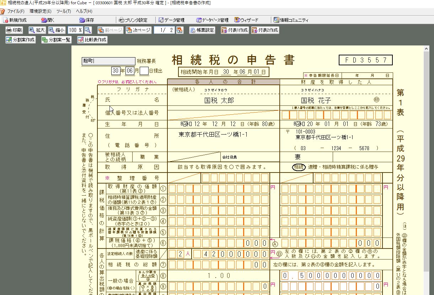Zoom out with the 縮小 button
The width and height of the screenshot is (434, 295).
coord(57,30)
